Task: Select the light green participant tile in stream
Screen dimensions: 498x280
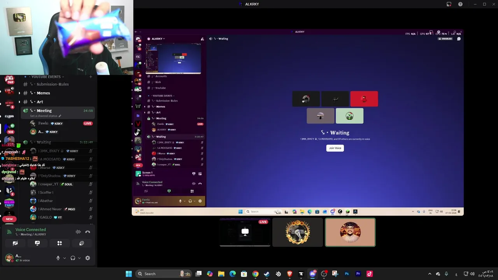Action: (349, 116)
